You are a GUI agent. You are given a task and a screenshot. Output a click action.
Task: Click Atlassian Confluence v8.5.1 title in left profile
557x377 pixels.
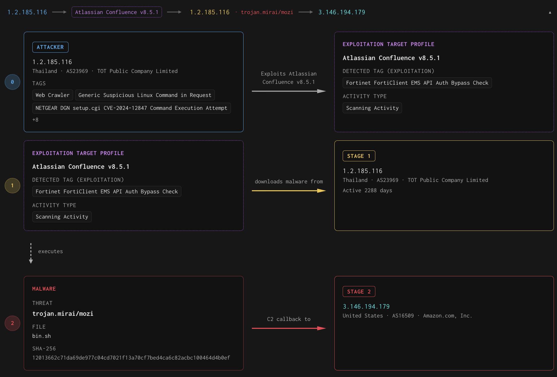pos(81,167)
